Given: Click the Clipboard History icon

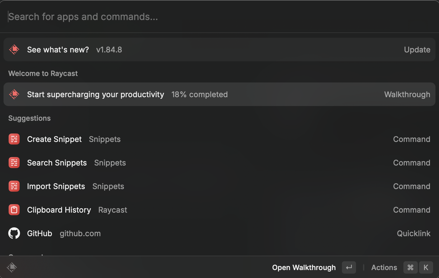Looking at the screenshot, I should [x=14, y=210].
